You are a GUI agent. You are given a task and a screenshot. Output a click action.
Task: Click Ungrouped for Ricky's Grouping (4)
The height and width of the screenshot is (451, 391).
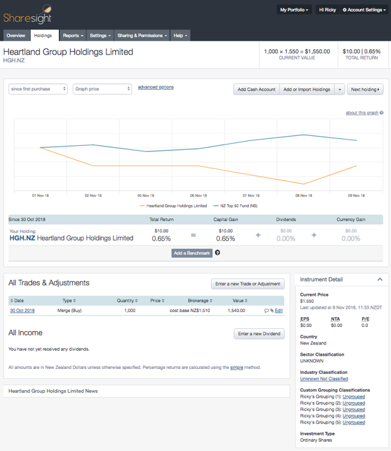coord(353,416)
